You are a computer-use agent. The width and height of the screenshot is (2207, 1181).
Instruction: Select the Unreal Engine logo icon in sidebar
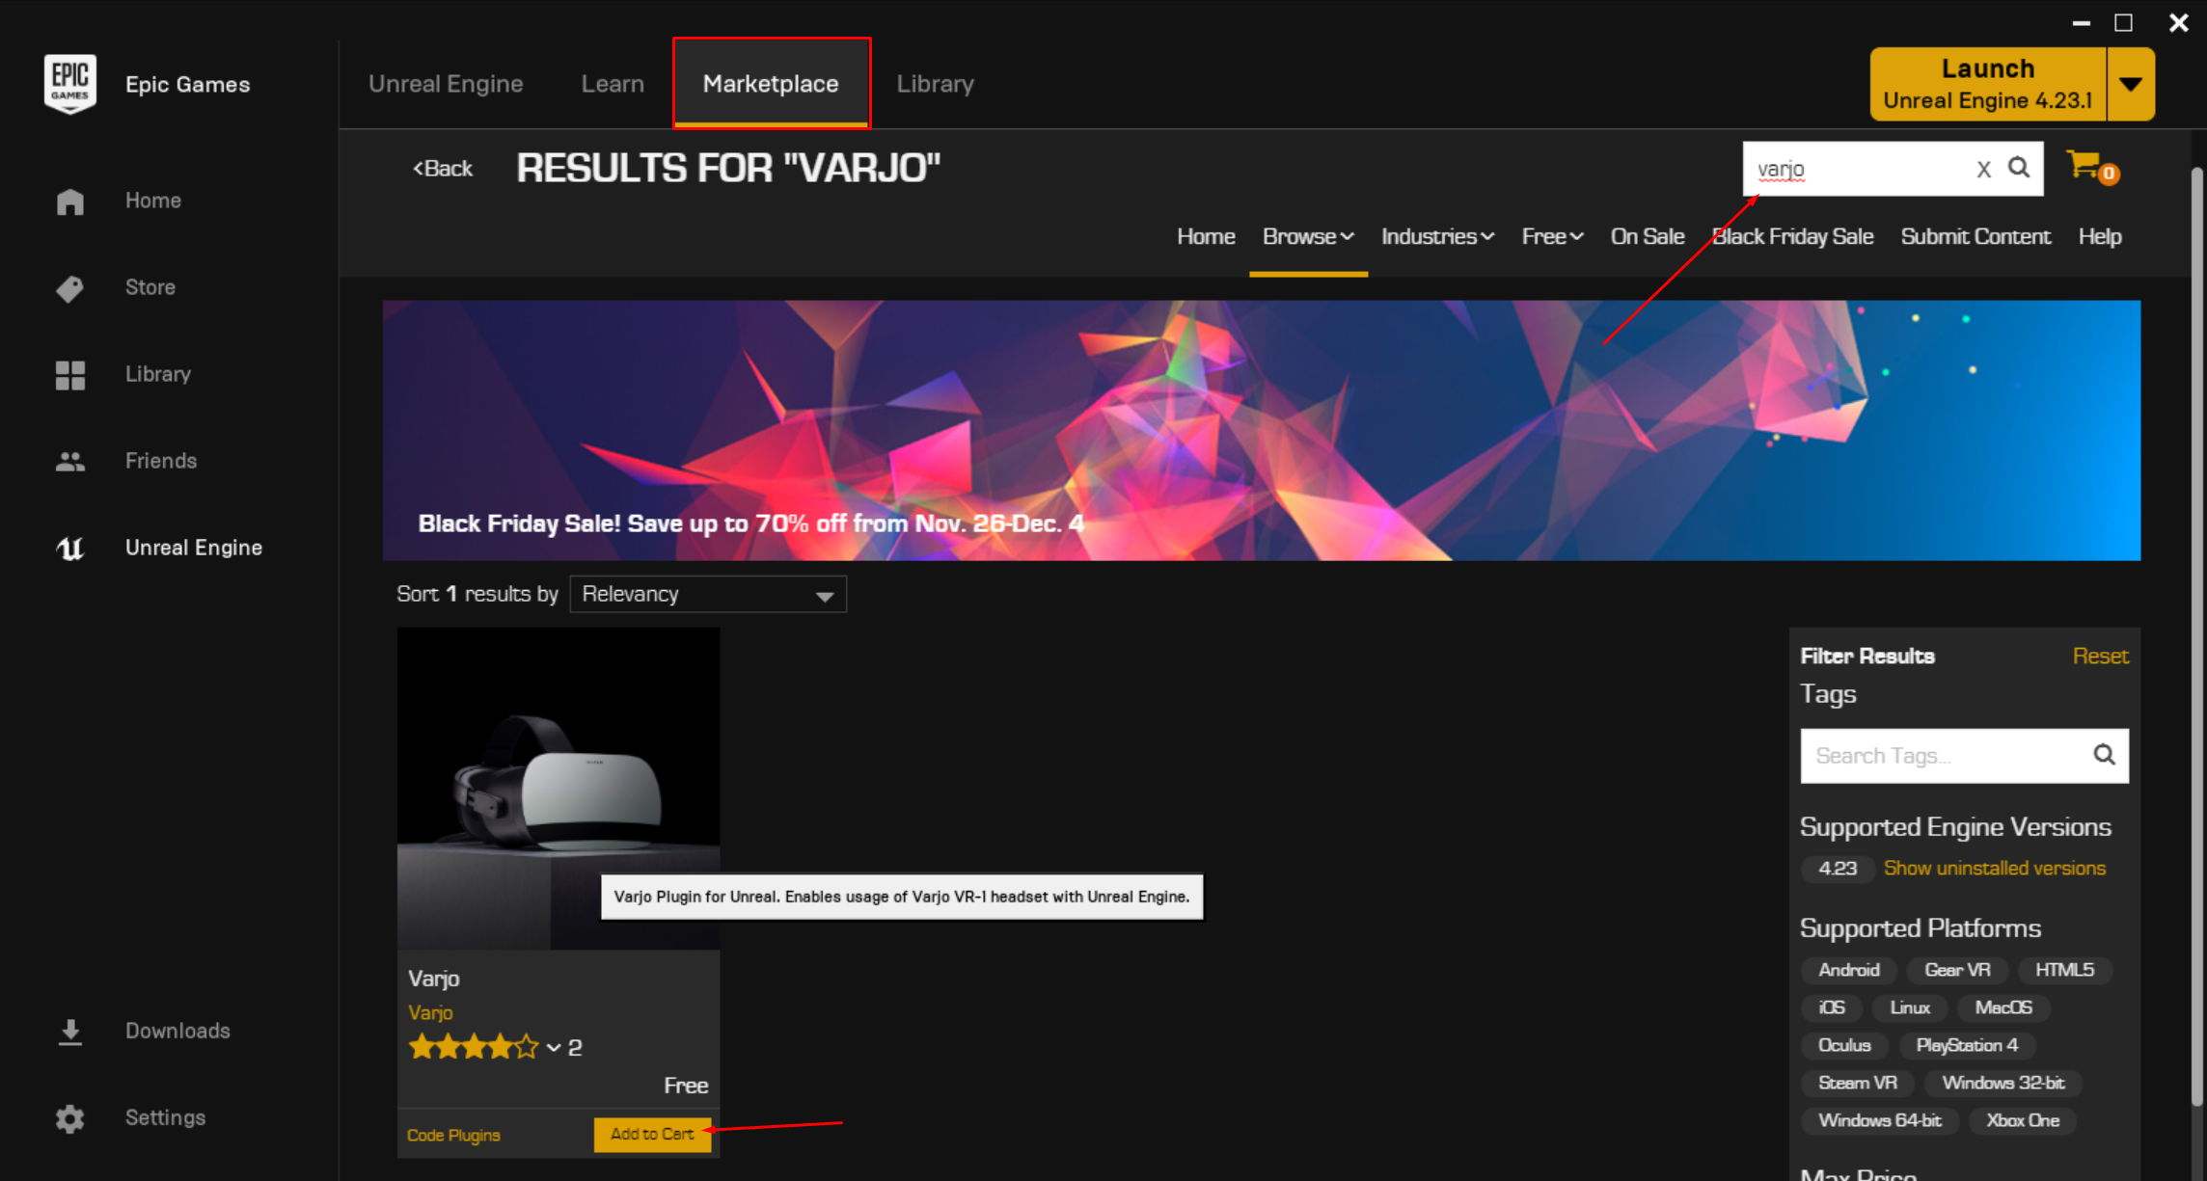(70, 548)
